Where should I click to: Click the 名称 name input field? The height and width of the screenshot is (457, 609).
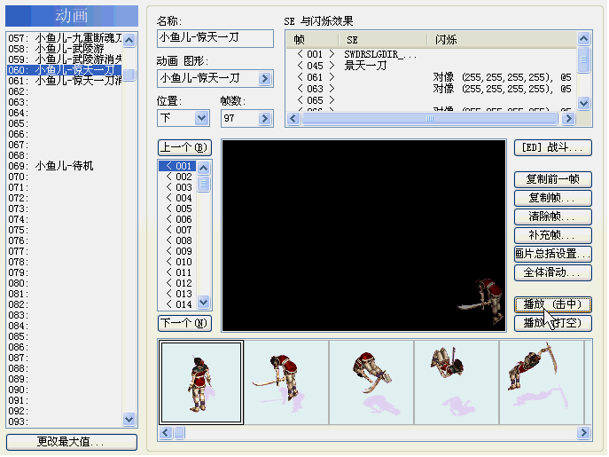click(x=215, y=38)
